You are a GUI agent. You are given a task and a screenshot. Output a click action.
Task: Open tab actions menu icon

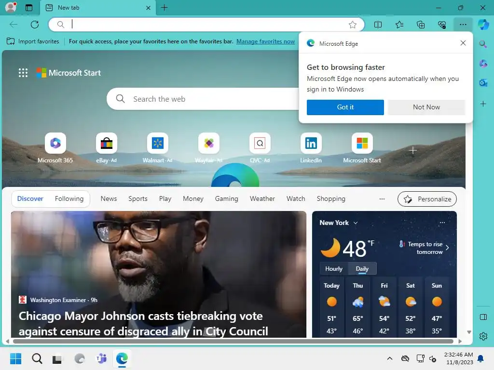[x=29, y=8]
